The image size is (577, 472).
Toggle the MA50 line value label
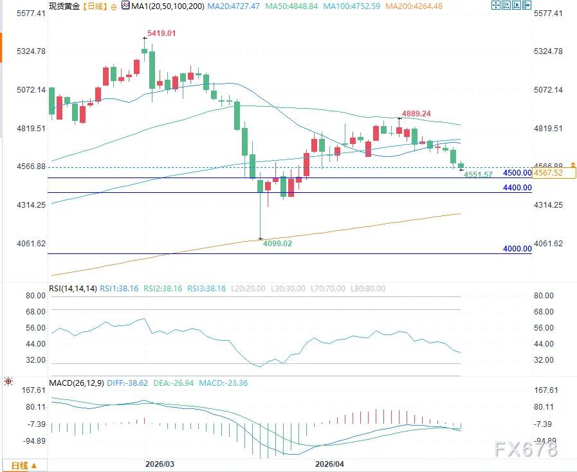tap(291, 6)
